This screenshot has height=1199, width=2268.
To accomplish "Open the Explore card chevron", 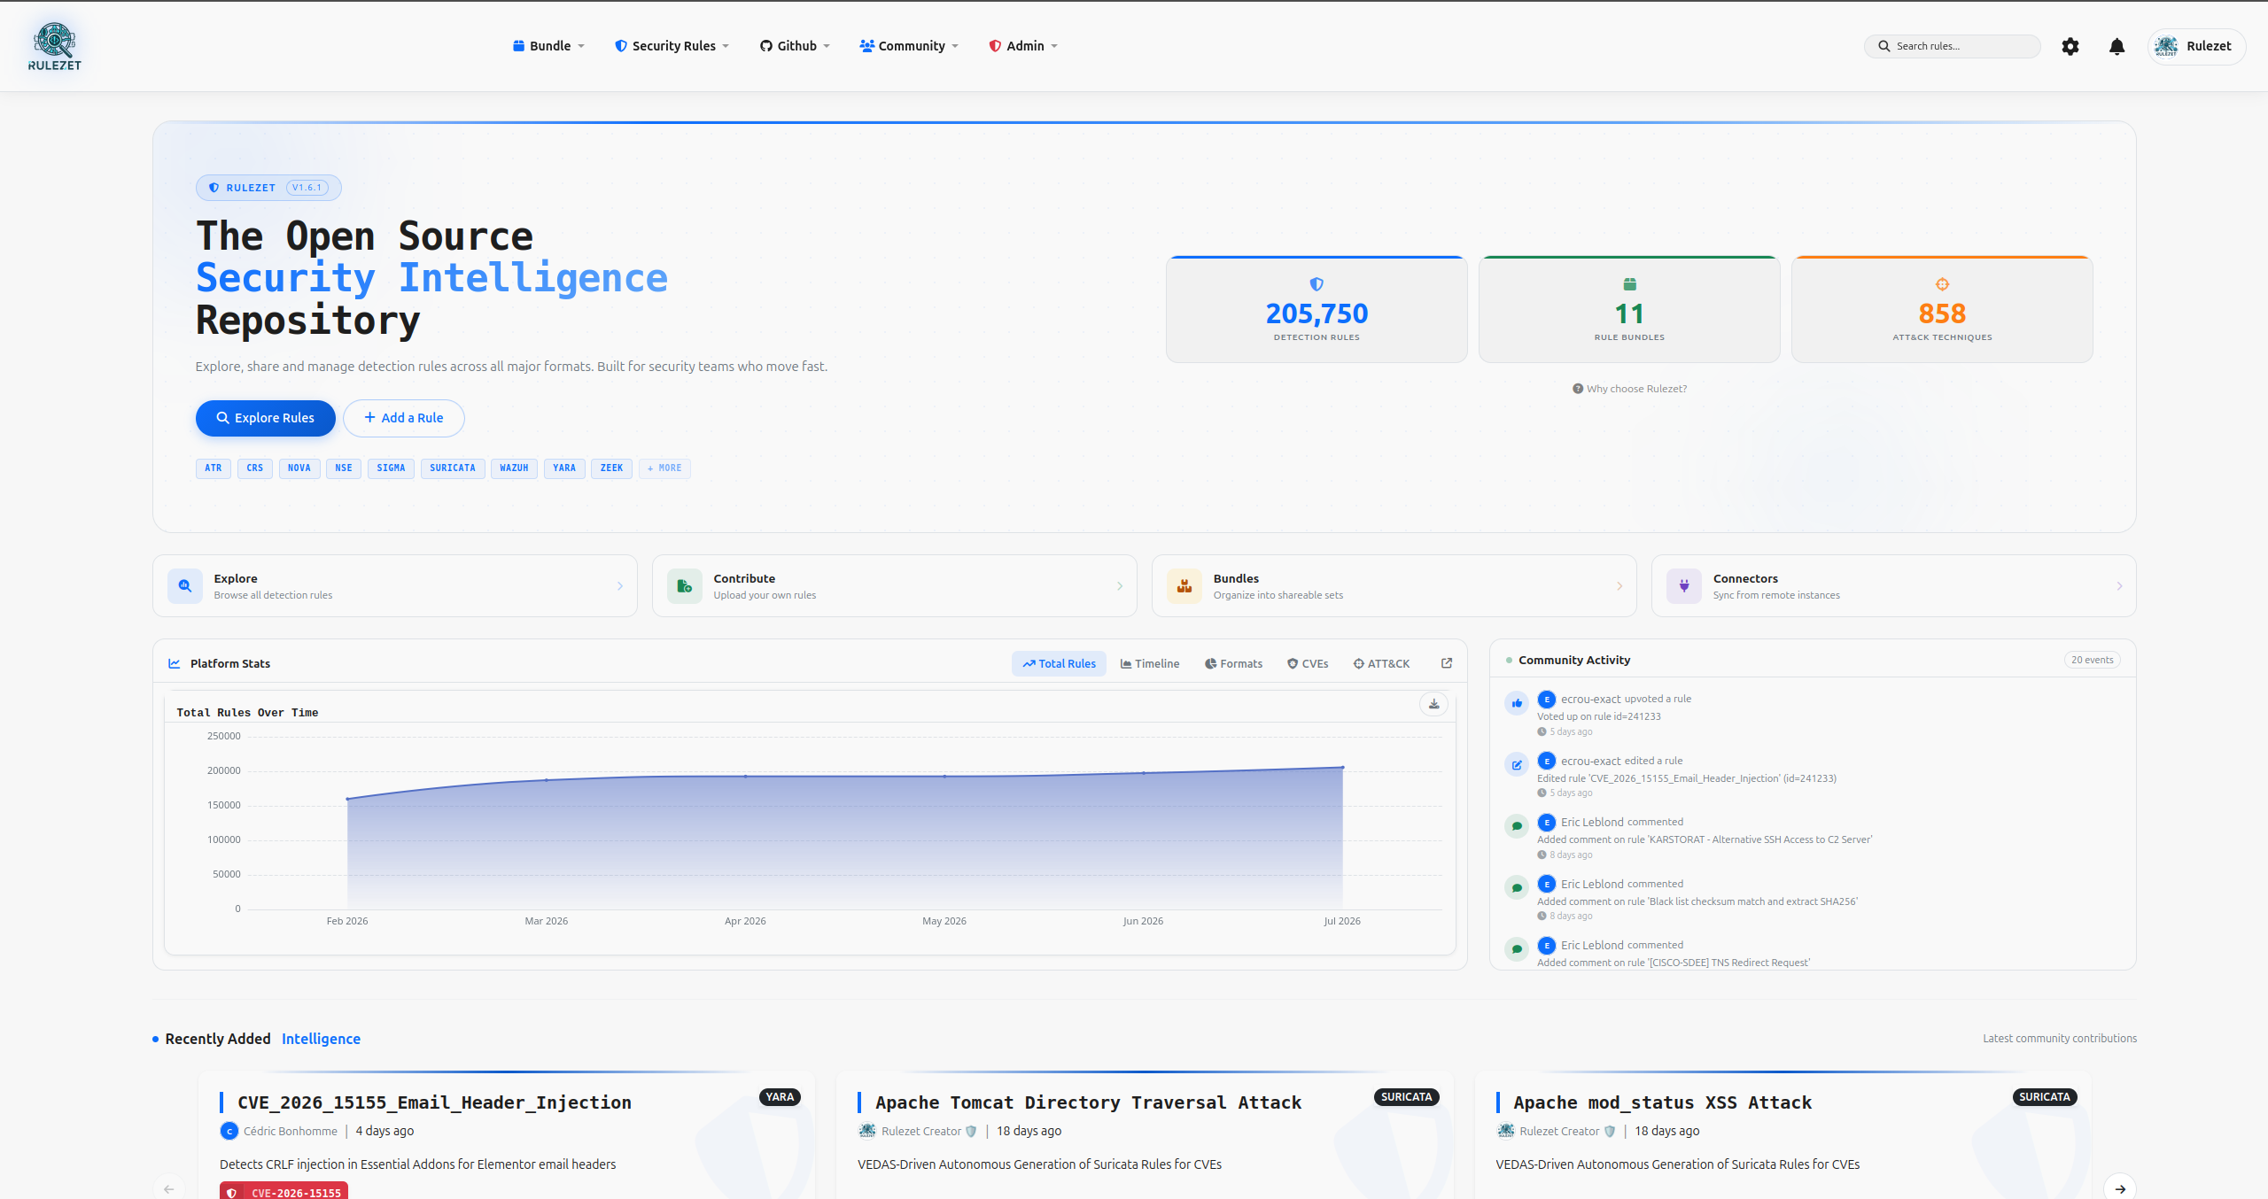I will tap(620, 586).
